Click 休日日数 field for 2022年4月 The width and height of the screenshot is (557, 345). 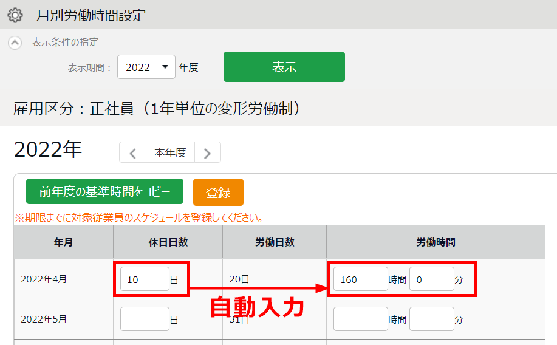(x=145, y=279)
